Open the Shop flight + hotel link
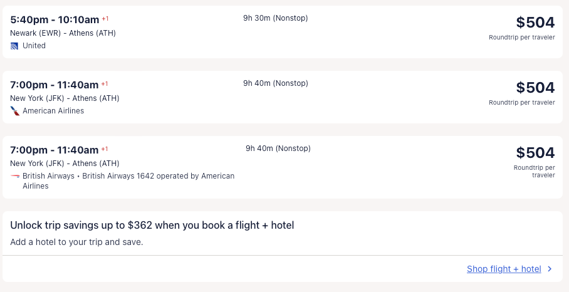The width and height of the screenshot is (569, 292). 504,269
